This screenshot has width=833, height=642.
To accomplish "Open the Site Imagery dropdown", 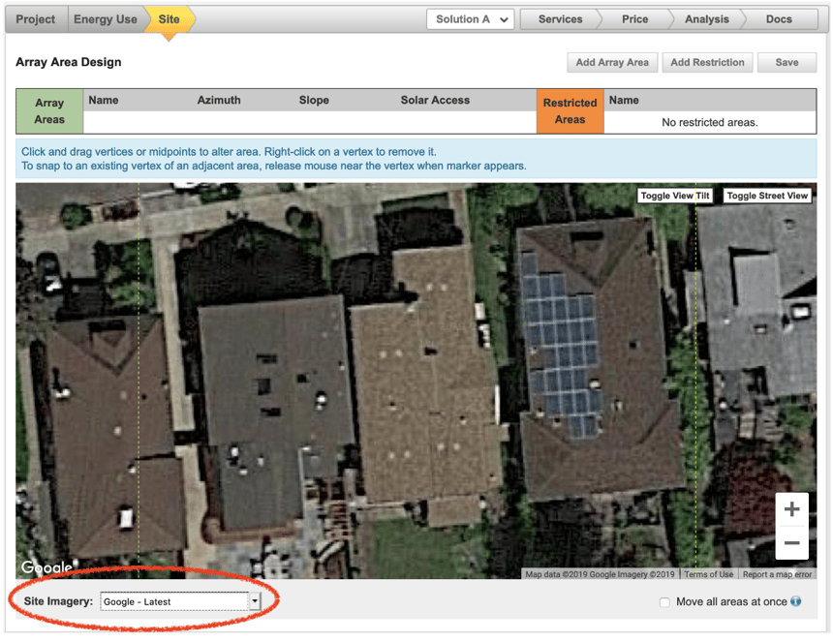I will [174, 601].
